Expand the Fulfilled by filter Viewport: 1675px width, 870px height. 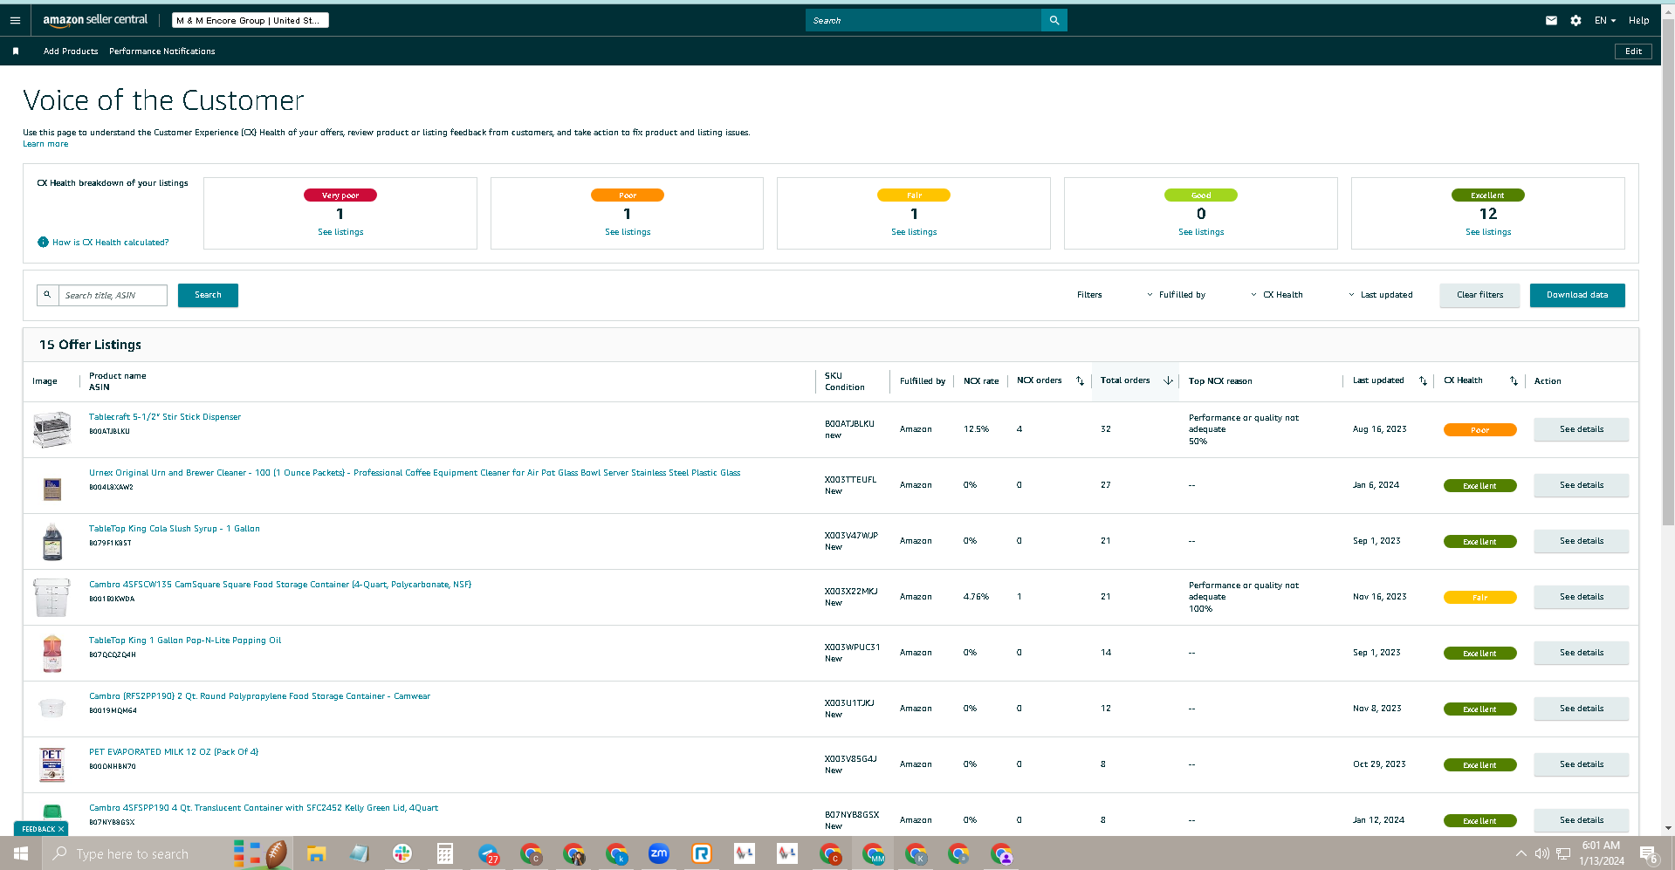pos(1176,295)
